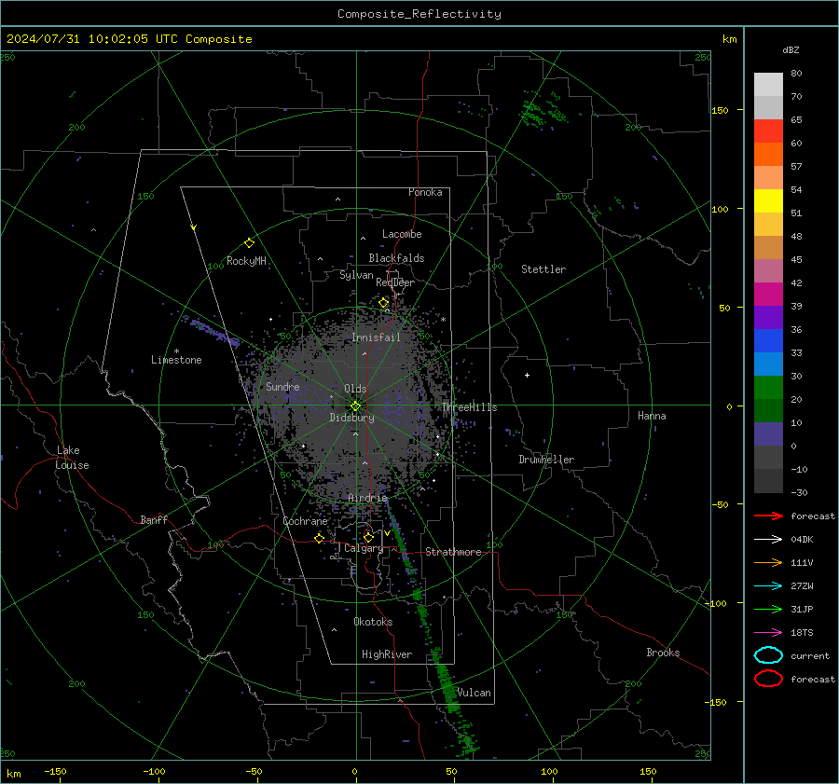Select the yellow diamond marker beside RockyMH

pos(249,243)
